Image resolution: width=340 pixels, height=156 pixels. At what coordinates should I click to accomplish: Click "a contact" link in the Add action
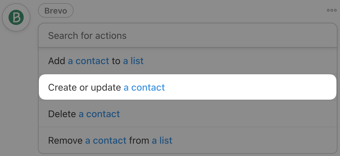coord(88,61)
